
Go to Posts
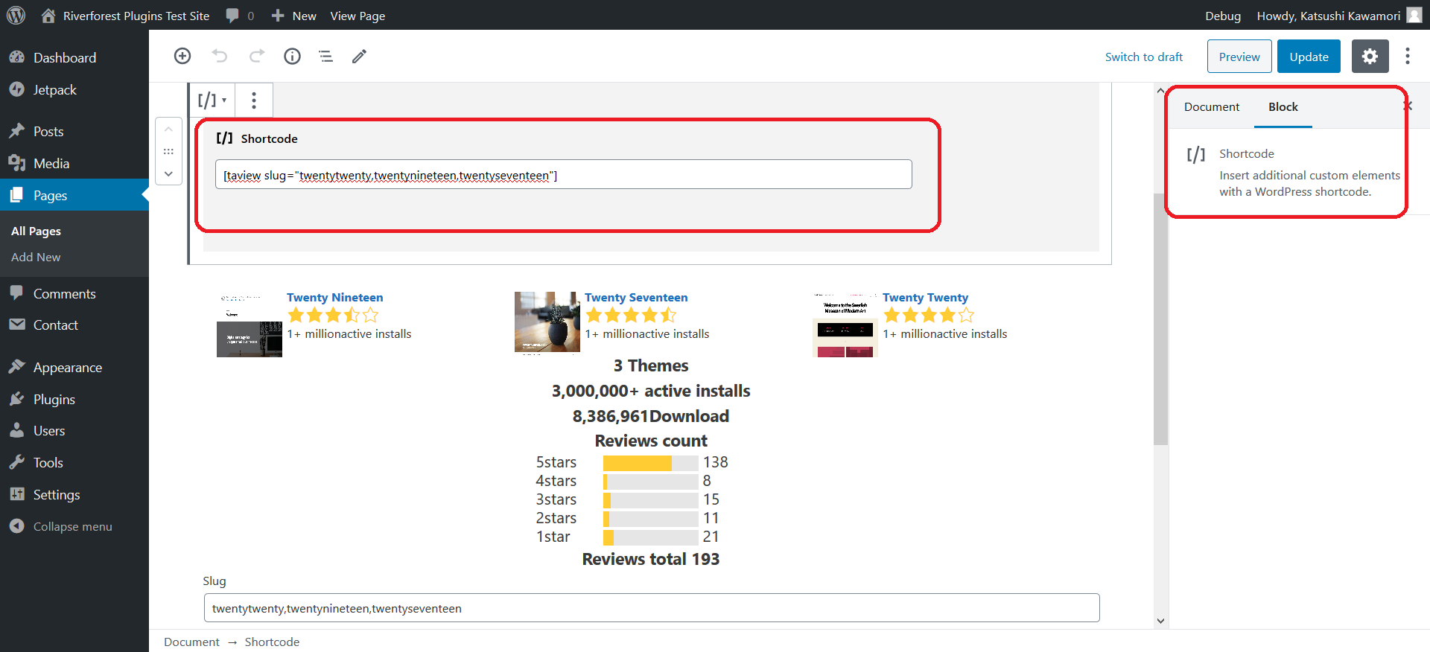74,131
